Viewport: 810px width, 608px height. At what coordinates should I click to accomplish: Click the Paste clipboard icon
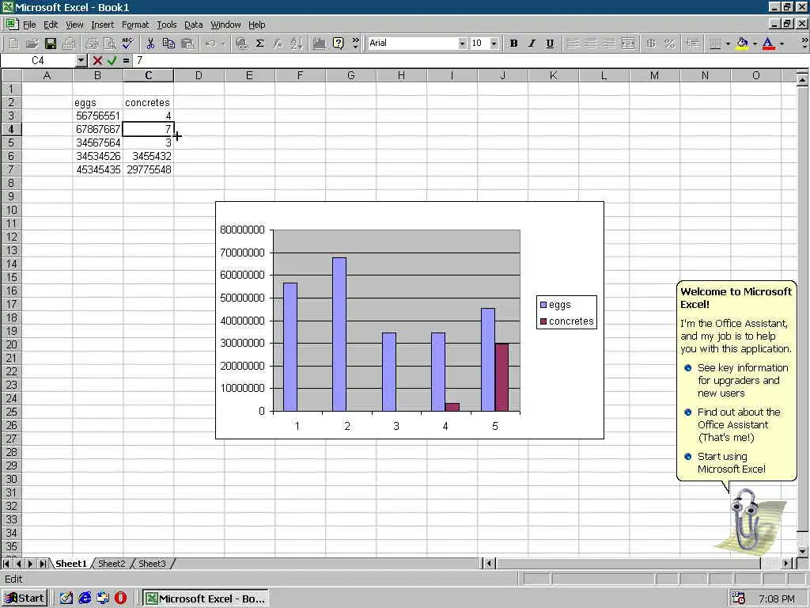187,44
